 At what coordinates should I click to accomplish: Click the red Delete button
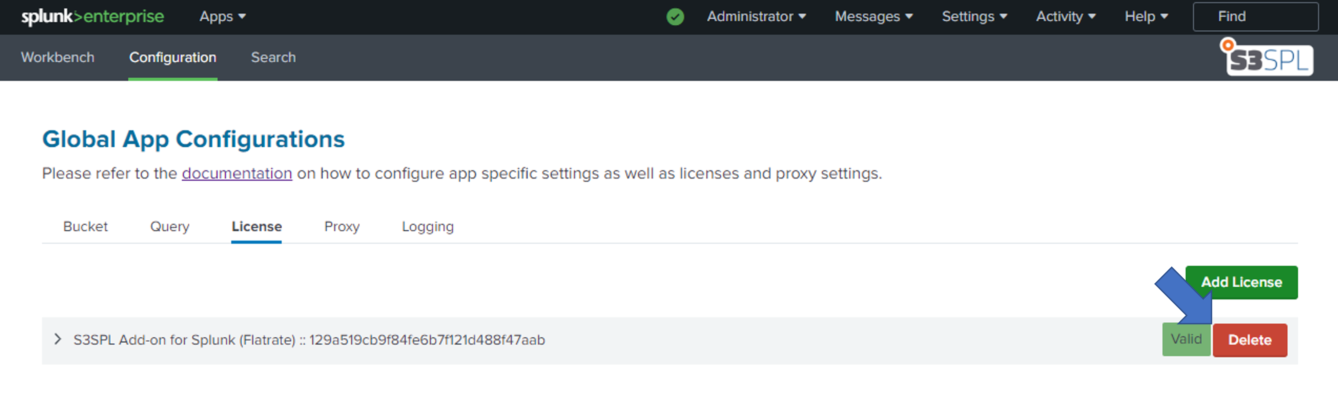1249,340
